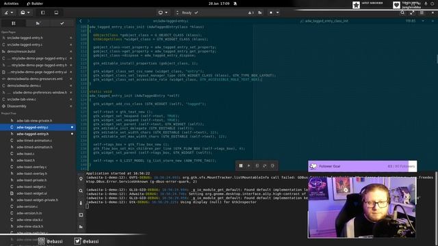
Task: Open the global search magnifier icon
Action: pos(402,12)
